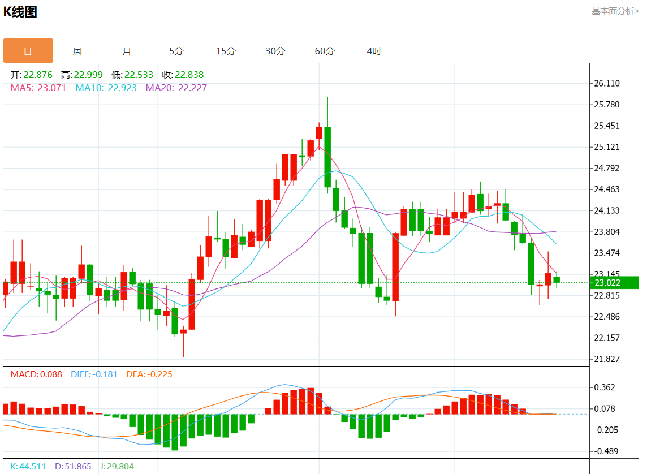Switch to the 月 monthly tab
The height and width of the screenshot is (474, 651).
[127, 51]
